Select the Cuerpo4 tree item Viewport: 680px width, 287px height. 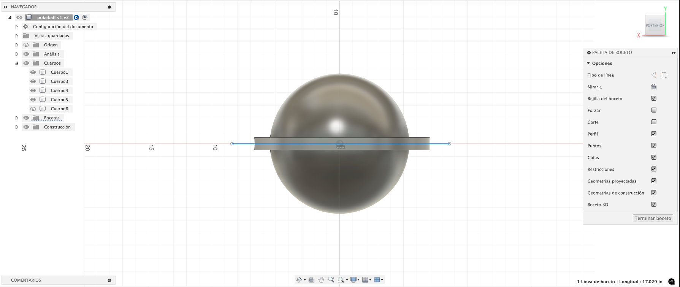coord(51,90)
